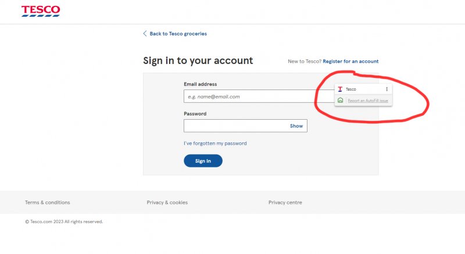Screen dimensions: 465x254
Task: Open the three-dot menu in autofill popup
Action: click(x=387, y=89)
